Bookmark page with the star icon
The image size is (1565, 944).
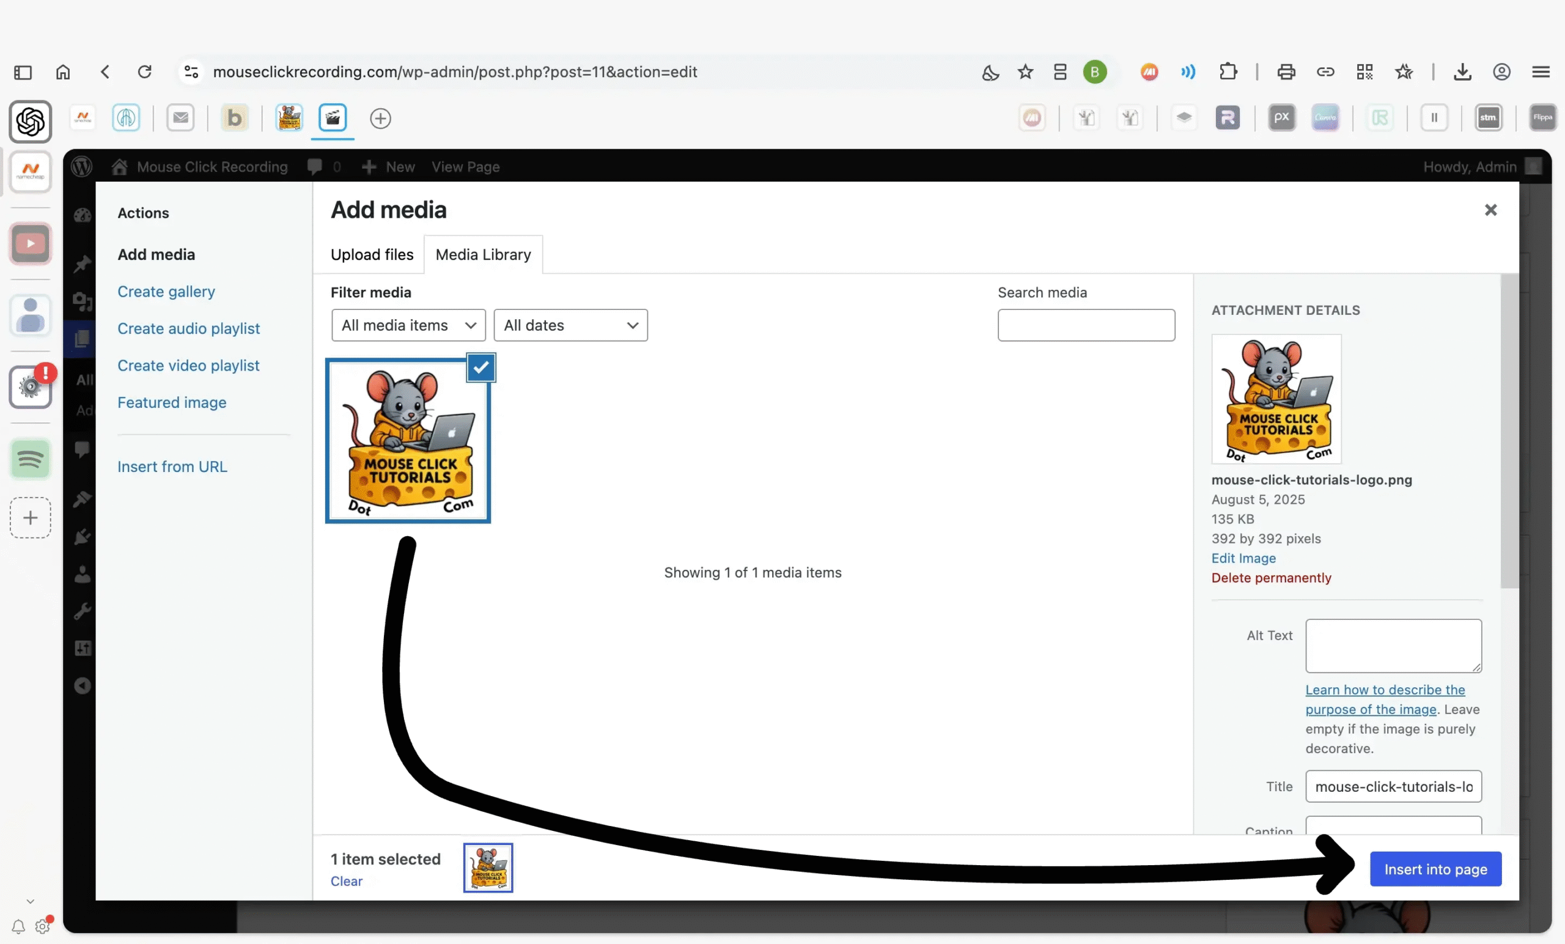pos(1025,72)
